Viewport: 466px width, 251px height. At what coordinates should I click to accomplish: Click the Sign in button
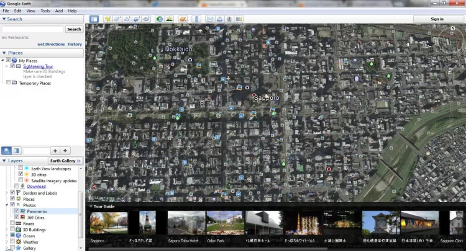[x=437, y=19]
